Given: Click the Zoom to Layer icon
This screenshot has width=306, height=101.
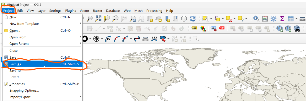Looking at the screenshot, I should coord(115,18).
